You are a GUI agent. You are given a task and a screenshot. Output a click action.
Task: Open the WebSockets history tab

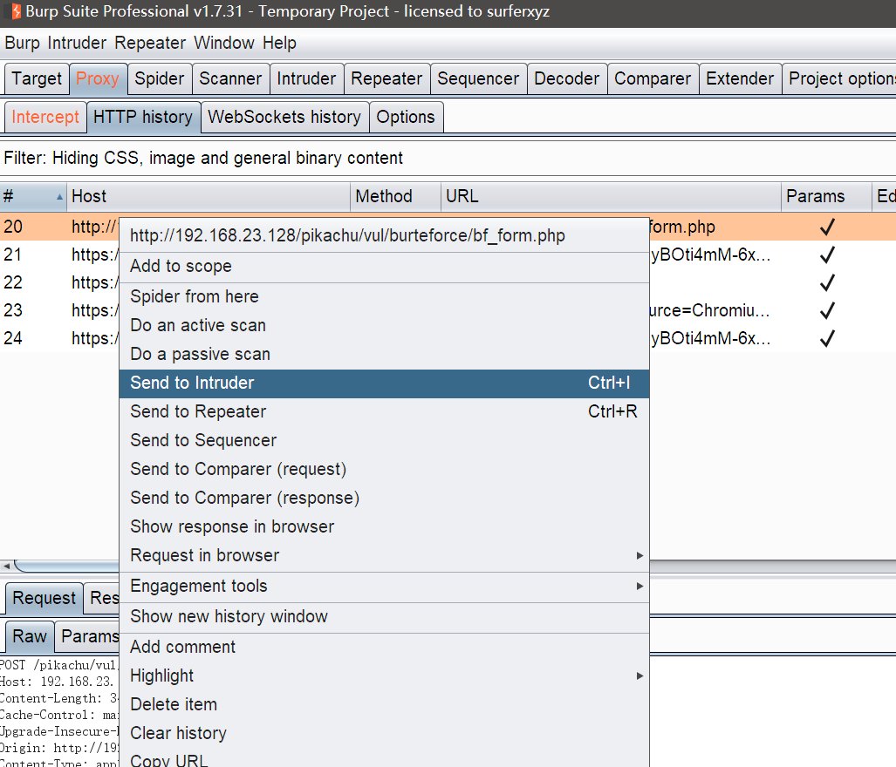[x=284, y=117]
